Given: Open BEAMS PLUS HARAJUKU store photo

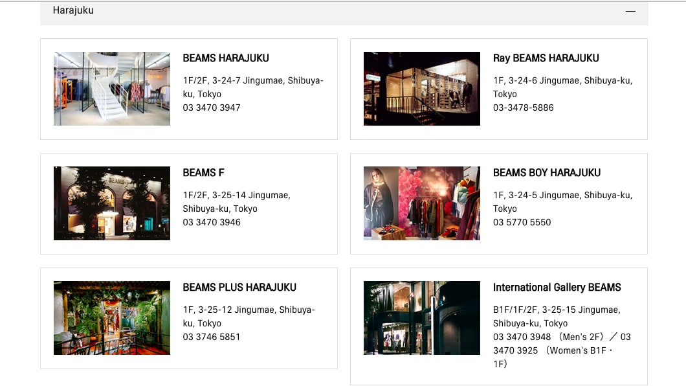Looking at the screenshot, I should pos(112,318).
